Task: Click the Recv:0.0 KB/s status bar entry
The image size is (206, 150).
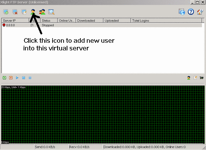Action: (x=86, y=147)
